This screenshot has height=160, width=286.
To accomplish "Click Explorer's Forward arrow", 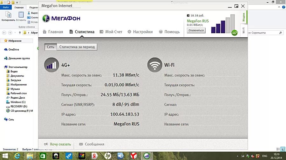I will point(10,33).
